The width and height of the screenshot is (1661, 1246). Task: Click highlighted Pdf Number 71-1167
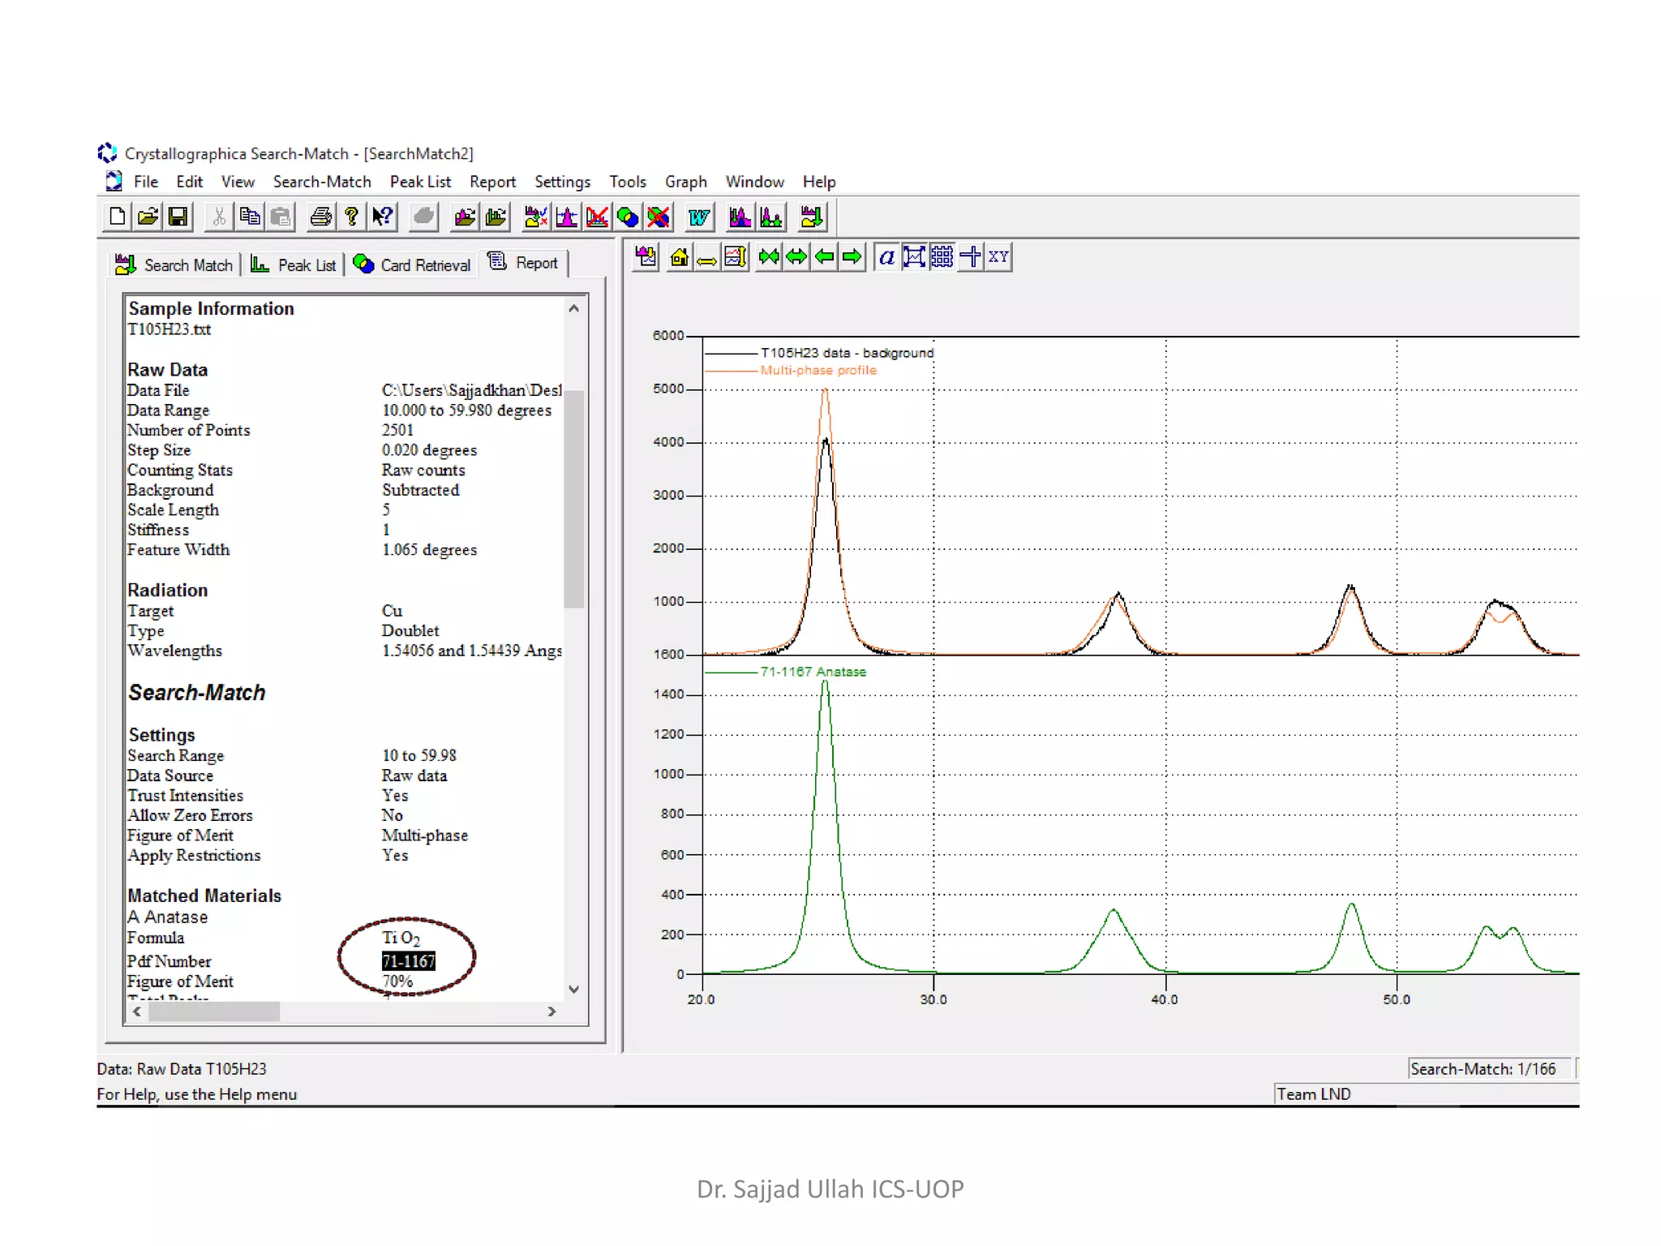tap(408, 961)
